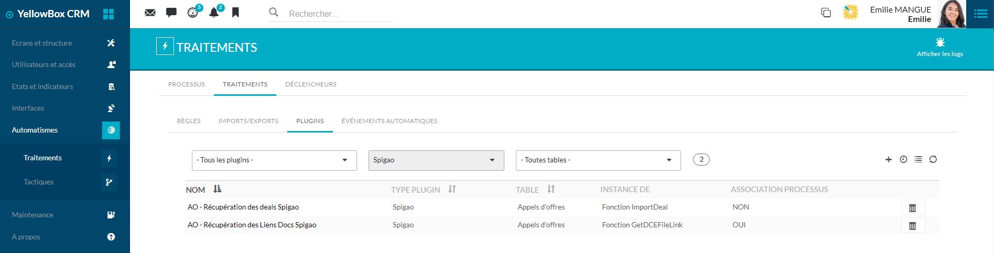Open the Imports/Exports sub-tab

coord(248,121)
